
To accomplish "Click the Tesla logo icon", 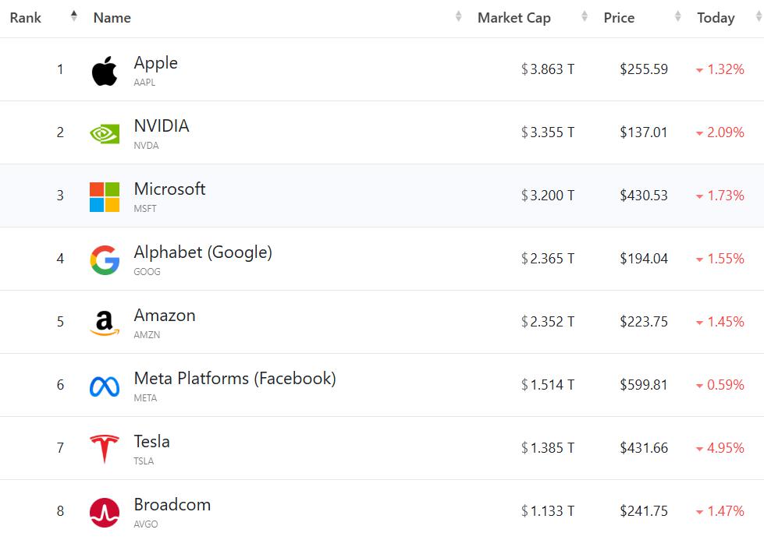I will pyautogui.click(x=105, y=449).
